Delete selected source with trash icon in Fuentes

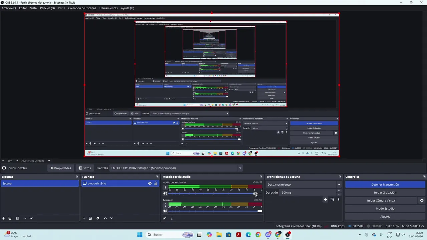point(90,218)
